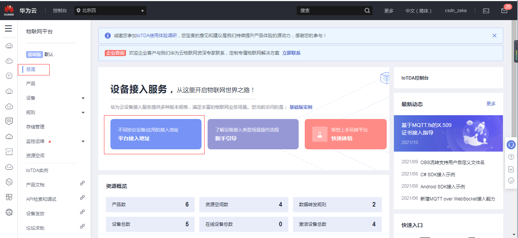This screenshot has height=238, width=518.
Task: Open the csdn_zeke account menu
Action: click(x=456, y=11)
